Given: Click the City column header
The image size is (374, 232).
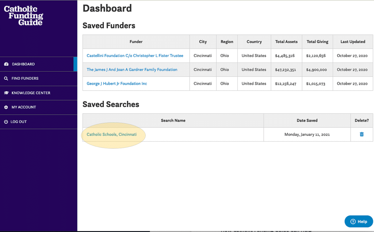Looking at the screenshot, I should tap(203, 42).
